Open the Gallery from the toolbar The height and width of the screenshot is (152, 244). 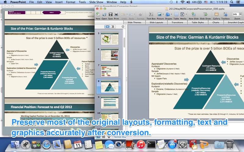point(217,14)
